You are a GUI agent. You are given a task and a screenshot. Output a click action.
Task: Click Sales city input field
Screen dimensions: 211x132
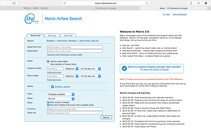pos(75,113)
